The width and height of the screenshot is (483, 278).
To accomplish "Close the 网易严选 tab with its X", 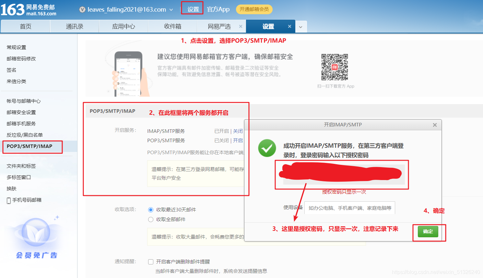I will (241, 27).
